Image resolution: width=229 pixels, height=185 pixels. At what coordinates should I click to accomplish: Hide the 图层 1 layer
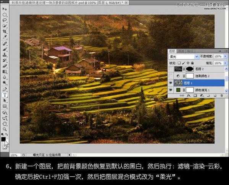170,83
